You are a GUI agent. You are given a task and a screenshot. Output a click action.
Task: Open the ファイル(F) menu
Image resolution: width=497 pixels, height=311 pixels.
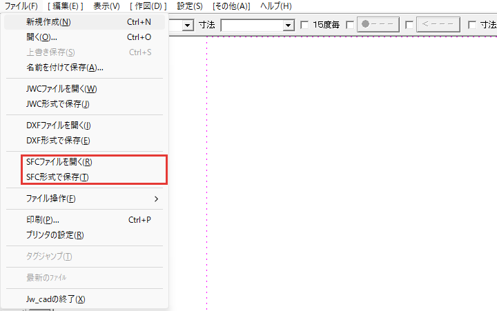(x=21, y=6)
